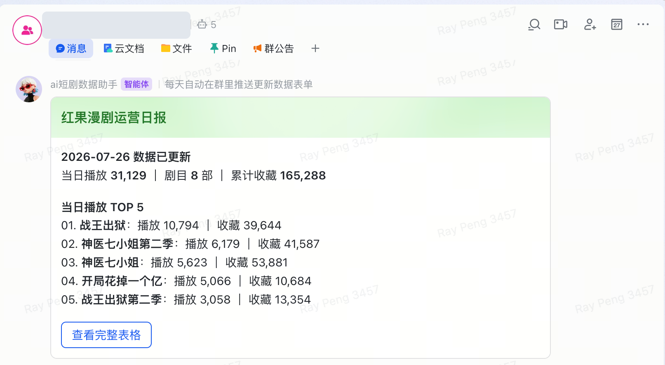Open the 群公告 tab
This screenshot has width=665, height=365.
(273, 49)
